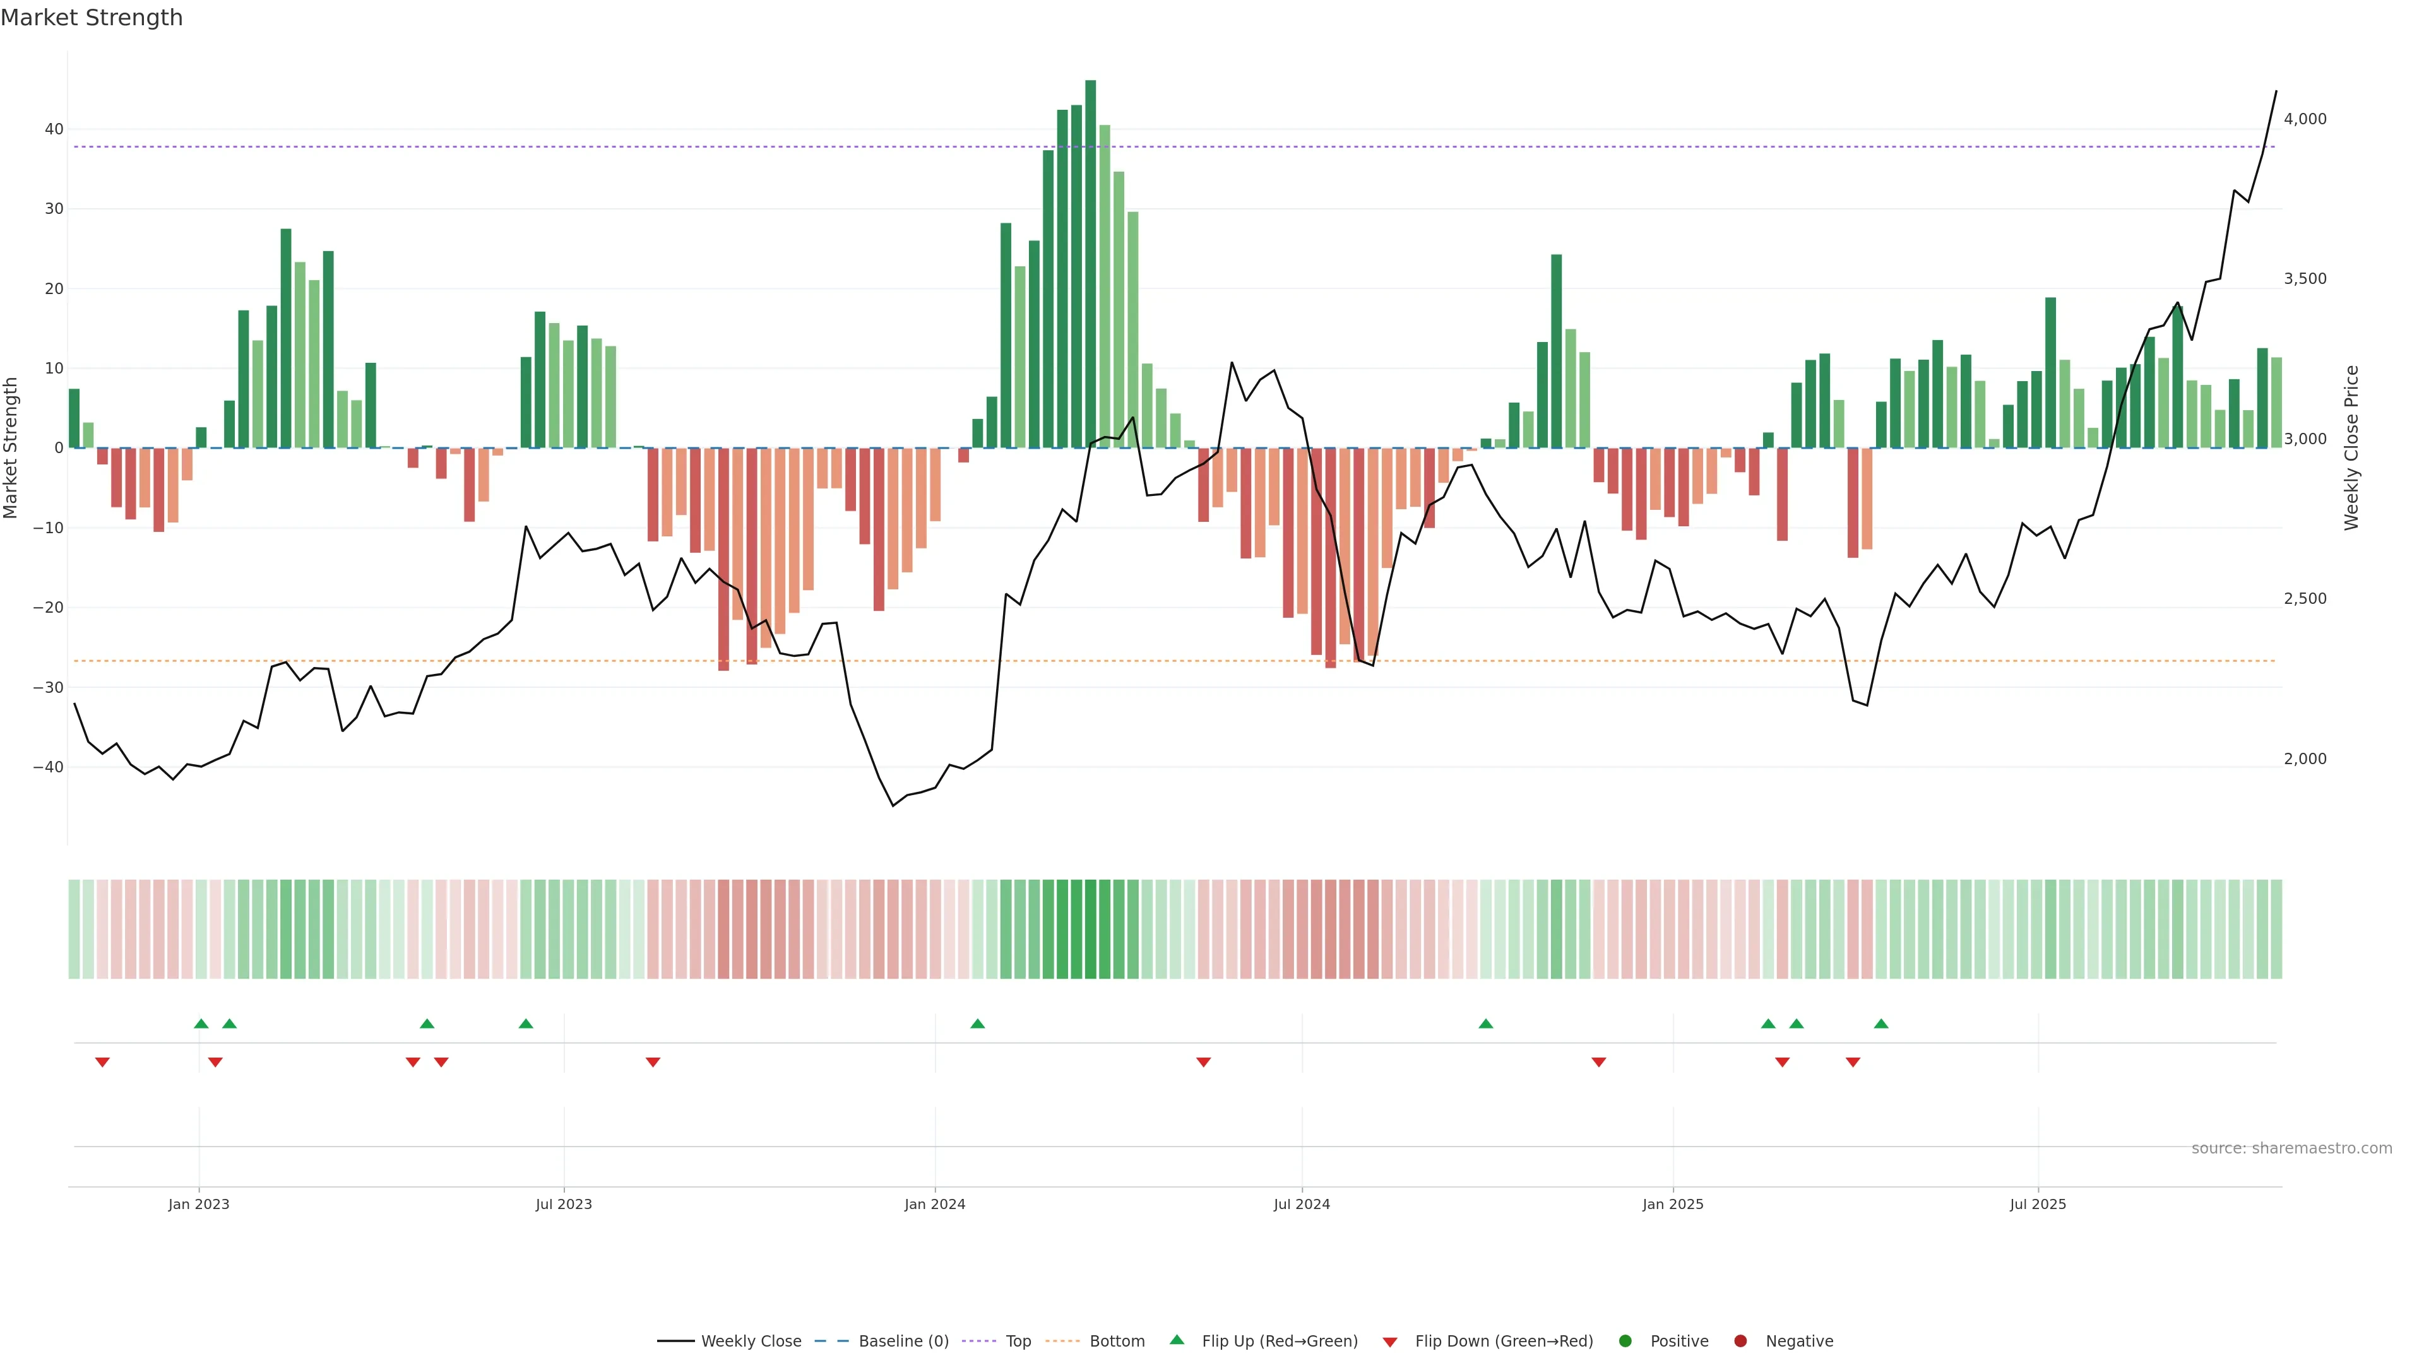The height and width of the screenshot is (1363, 2424).
Task: Click the Market Strength chart title
Action: 92,18
